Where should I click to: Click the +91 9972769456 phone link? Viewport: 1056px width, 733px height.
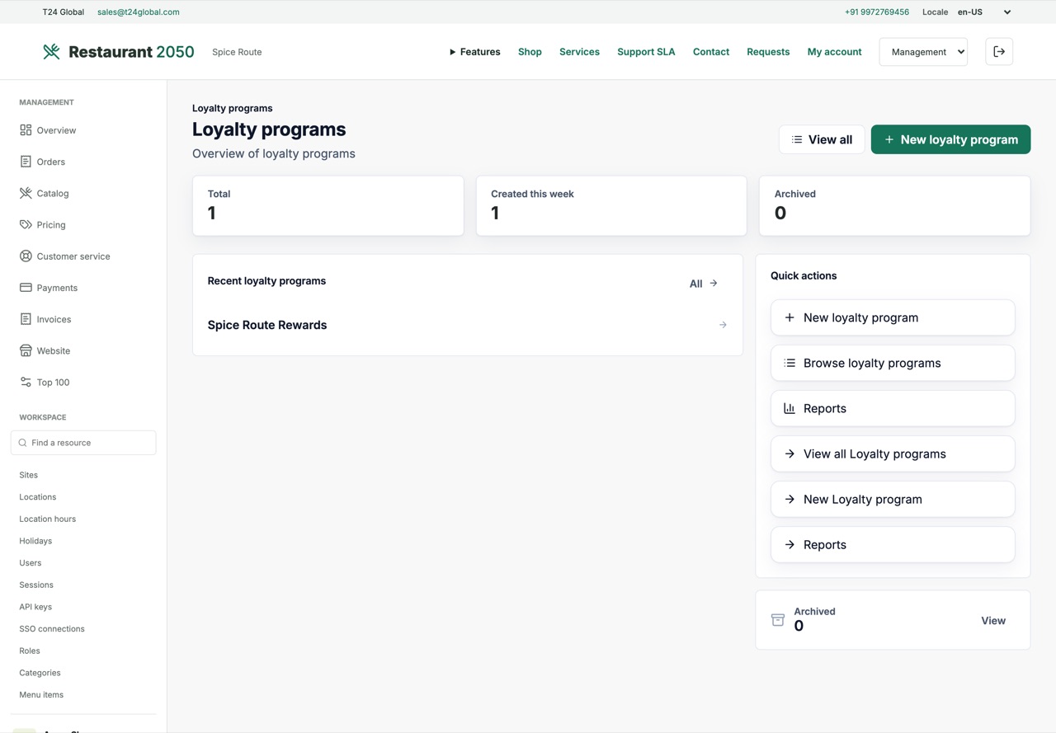(x=877, y=12)
